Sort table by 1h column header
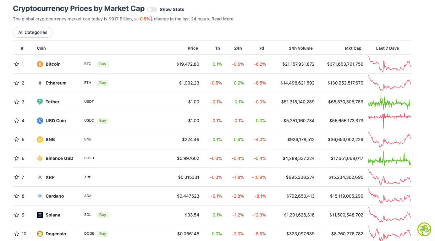Screen dimensions: 435x241 (217, 48)
